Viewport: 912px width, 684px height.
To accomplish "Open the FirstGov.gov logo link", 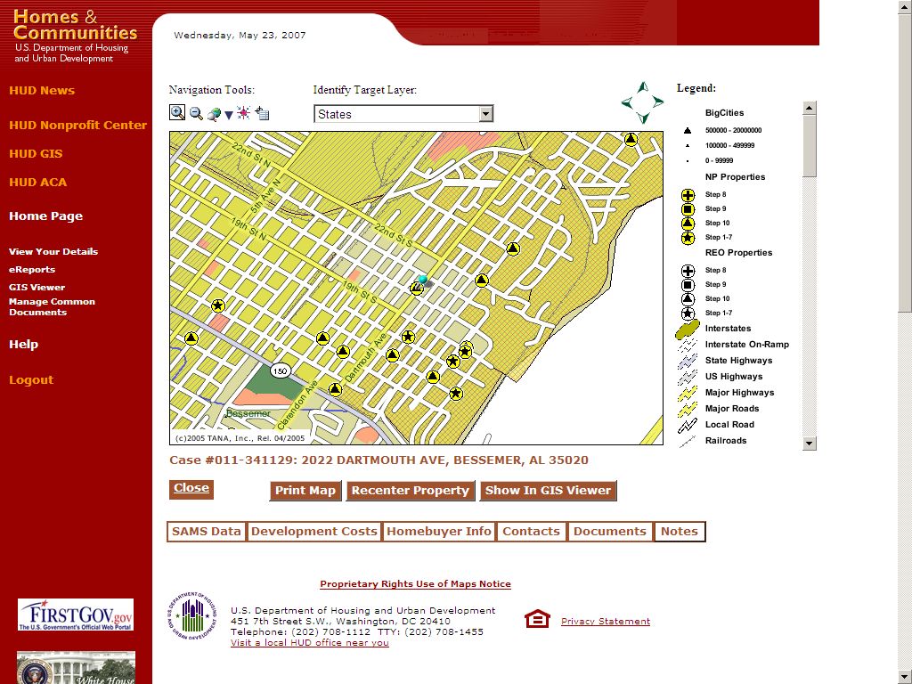I will (x=76, y=615).
